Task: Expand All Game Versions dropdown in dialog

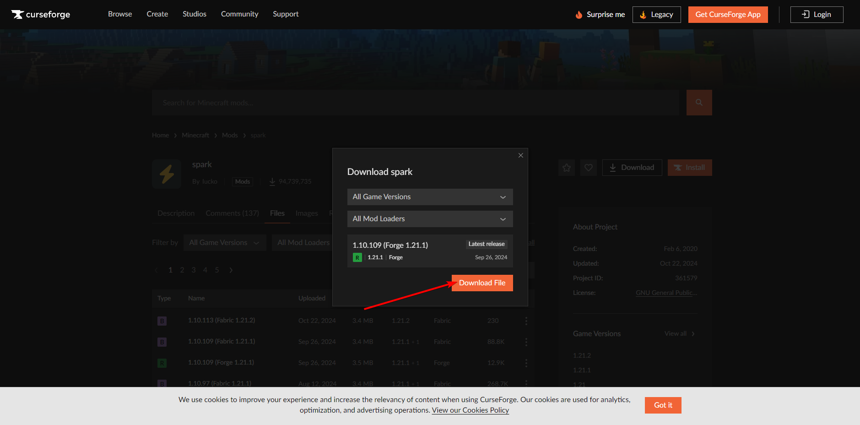Action: [x=430, y=197]
